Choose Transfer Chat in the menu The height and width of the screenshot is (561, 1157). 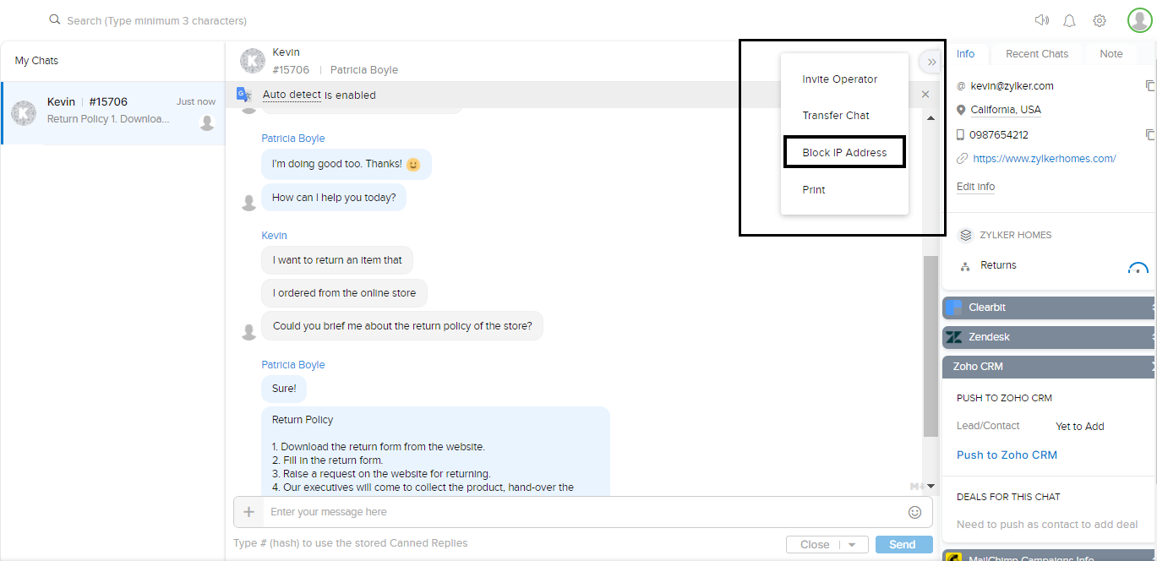coord(836,116)
